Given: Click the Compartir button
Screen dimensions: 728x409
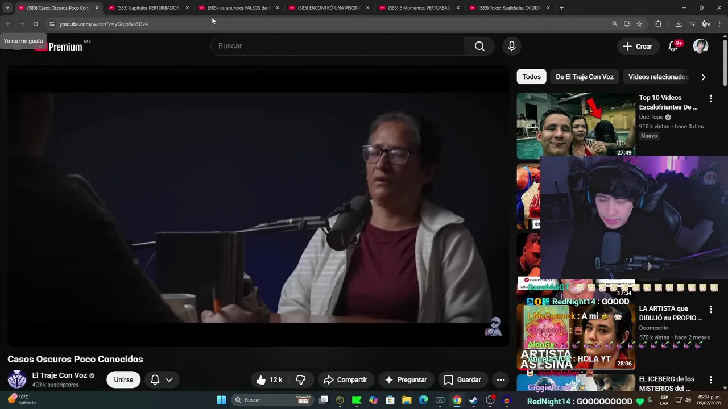Looking at the screenshot, I should [345, 380].
